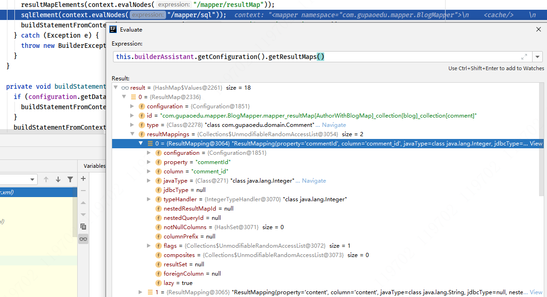Image resolution: width=547 pixels, height=297 pixels.
Task: Click the field icon beside resultSet
Action: [x=158, y=264]
